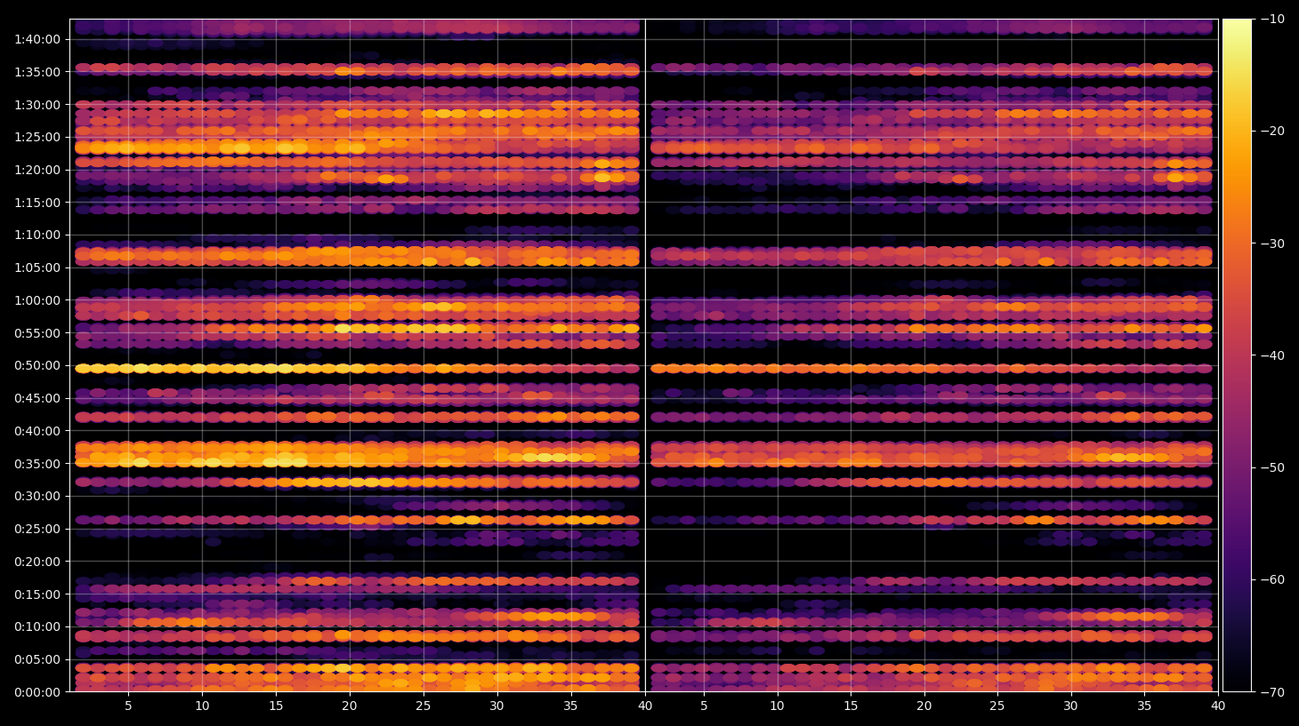
Task: Click the −10 colorbar label
Action: (1273, 19)
